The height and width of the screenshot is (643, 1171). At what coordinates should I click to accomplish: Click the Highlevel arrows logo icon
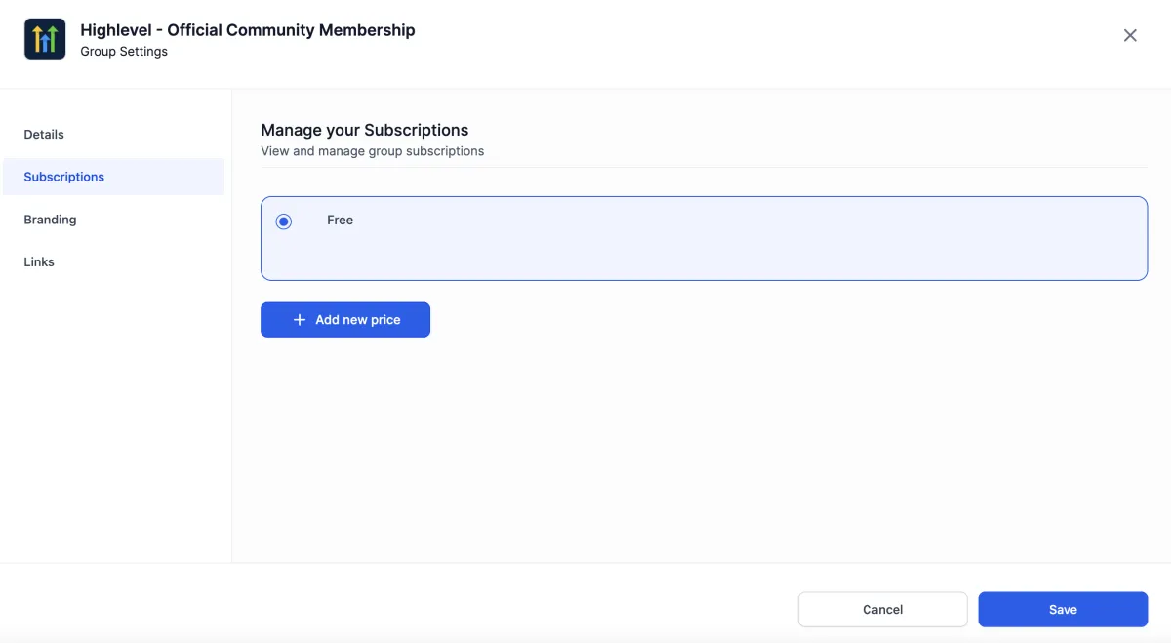45,39
